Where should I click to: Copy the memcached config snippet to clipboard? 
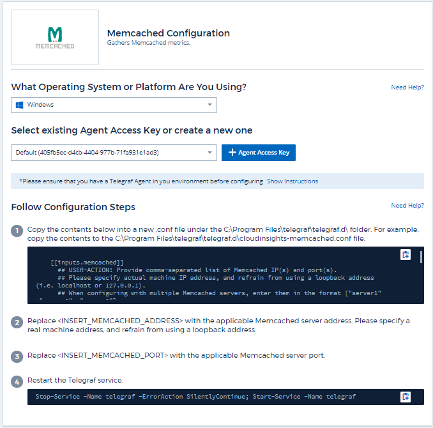[x=405, y=255]
